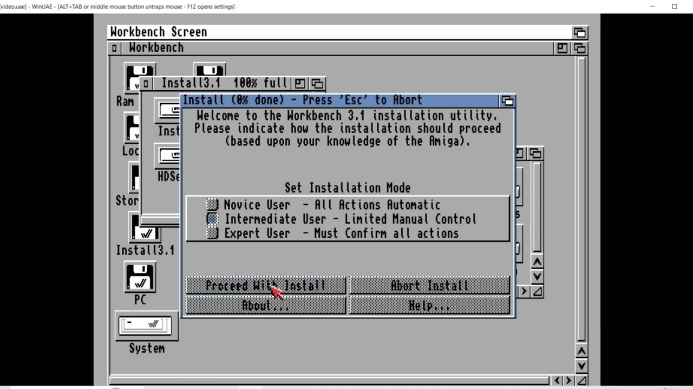Click Workbench vertical scrollbar track

coord(581,200)
